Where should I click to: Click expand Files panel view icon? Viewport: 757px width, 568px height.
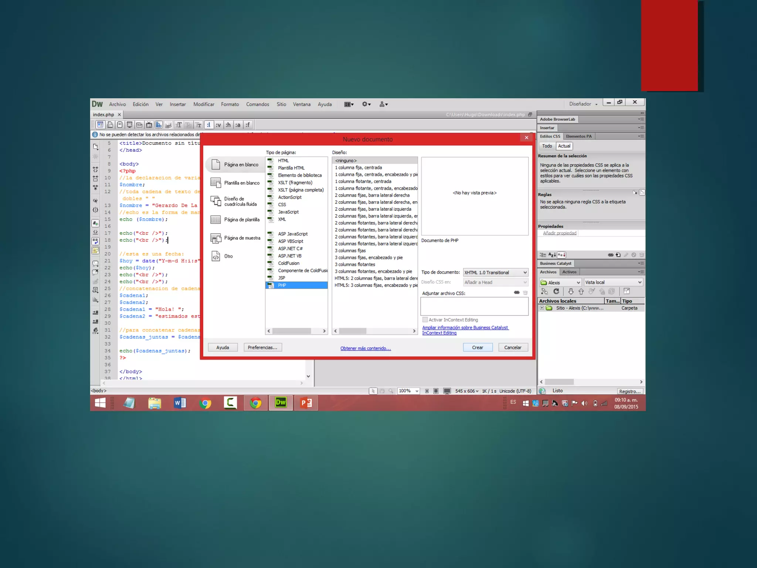627,291
